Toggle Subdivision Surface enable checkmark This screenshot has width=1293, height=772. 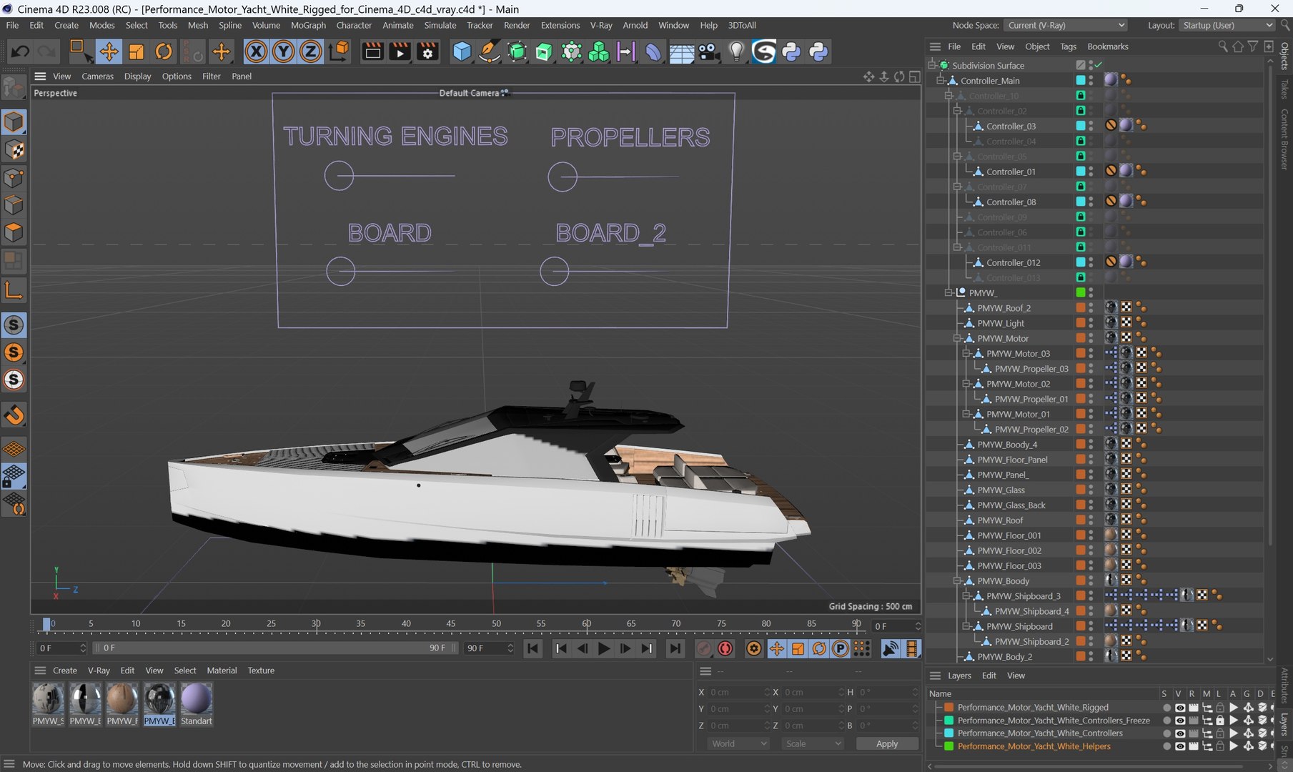pyautogui.click(x=1099, y=65)
